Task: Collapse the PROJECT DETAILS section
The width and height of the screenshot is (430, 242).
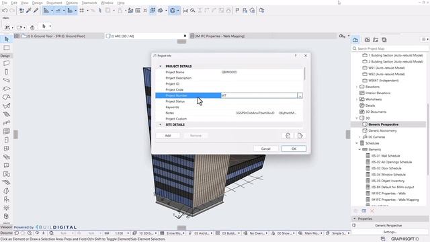Action: click(161, 67)
